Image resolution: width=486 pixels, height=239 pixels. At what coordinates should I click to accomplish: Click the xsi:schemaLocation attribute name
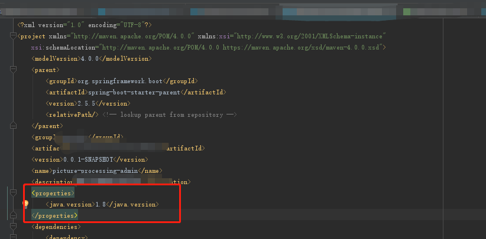[63, 47]
